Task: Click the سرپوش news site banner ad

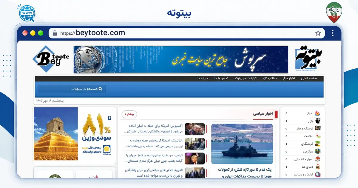Action: pyautogui.click(x=181, y=59)
